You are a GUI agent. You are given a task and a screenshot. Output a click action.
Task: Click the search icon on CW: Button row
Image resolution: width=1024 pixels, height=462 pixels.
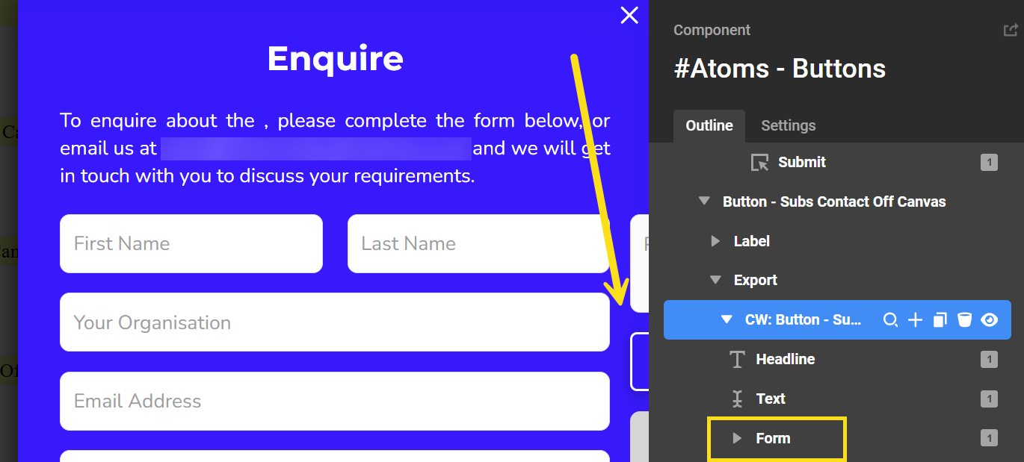click(890, 320)
